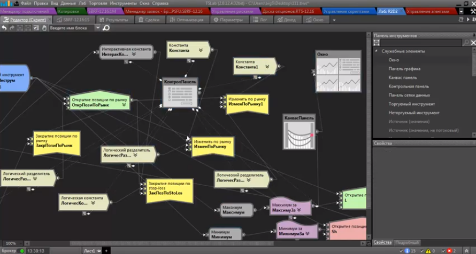Select the ЗакрПозиПоРынк yellow block
The width and height of the screenshot is (476, 254).
coord(57,143)
